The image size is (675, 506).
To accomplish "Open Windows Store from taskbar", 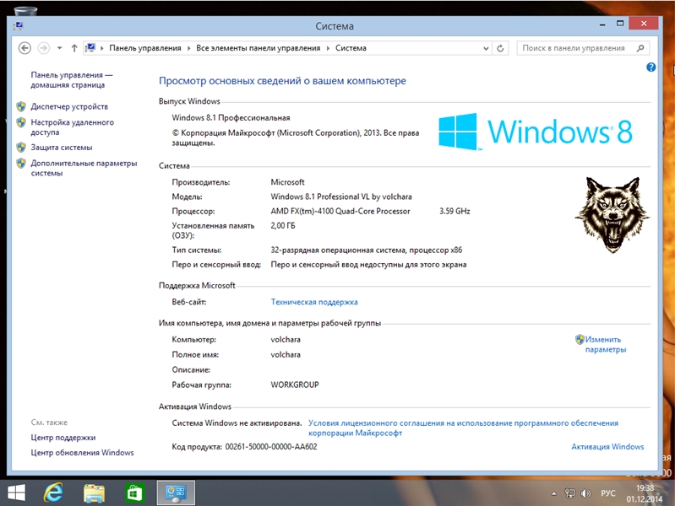I will (x=133, y=493).
